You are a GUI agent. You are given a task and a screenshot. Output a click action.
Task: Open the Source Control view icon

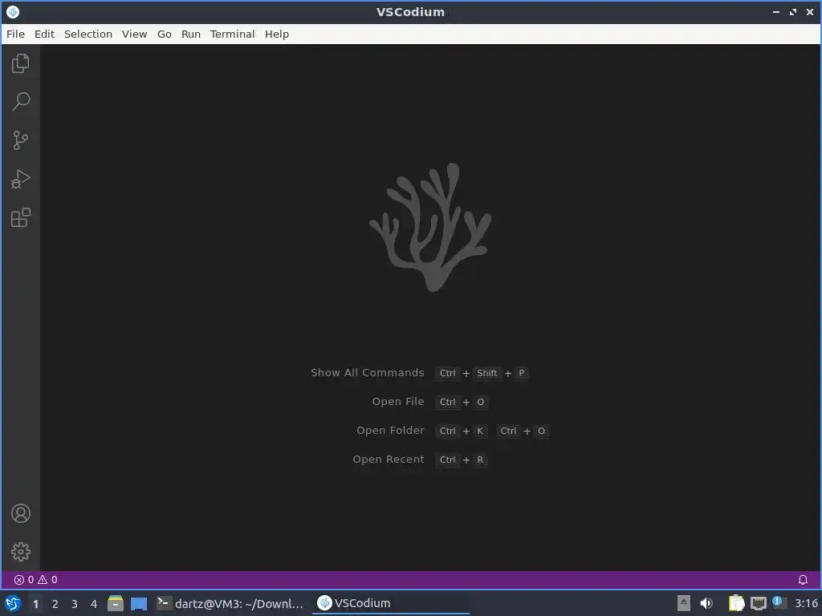coord(20,140)
